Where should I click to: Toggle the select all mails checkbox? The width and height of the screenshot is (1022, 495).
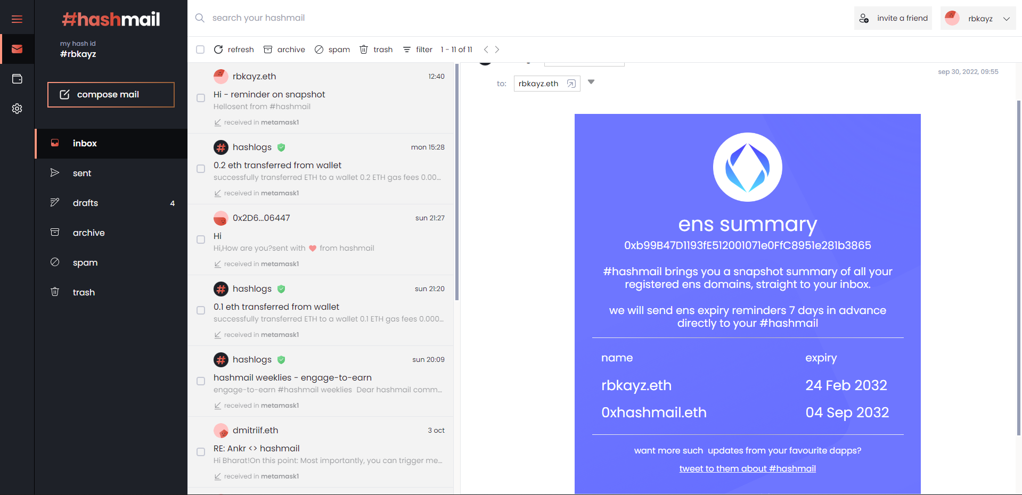pos(200,49)
